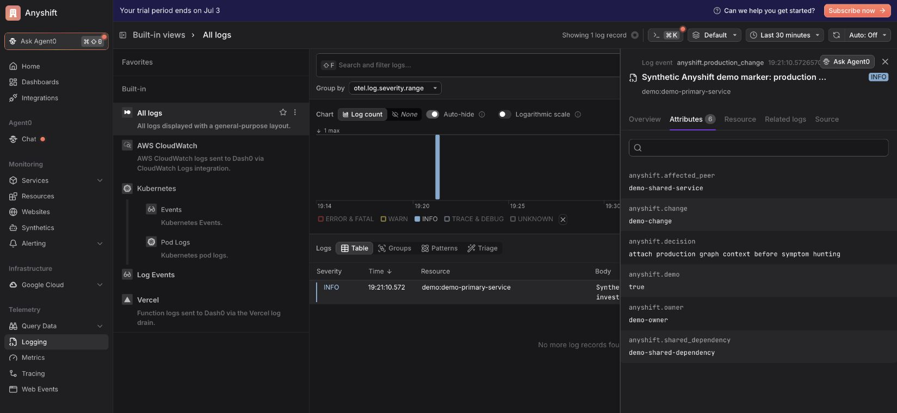The height and width of the screenshot is (413, 897).
Task: Toggle the TRACE & DEBUG legend checkbox
Action: pos(447,219)
